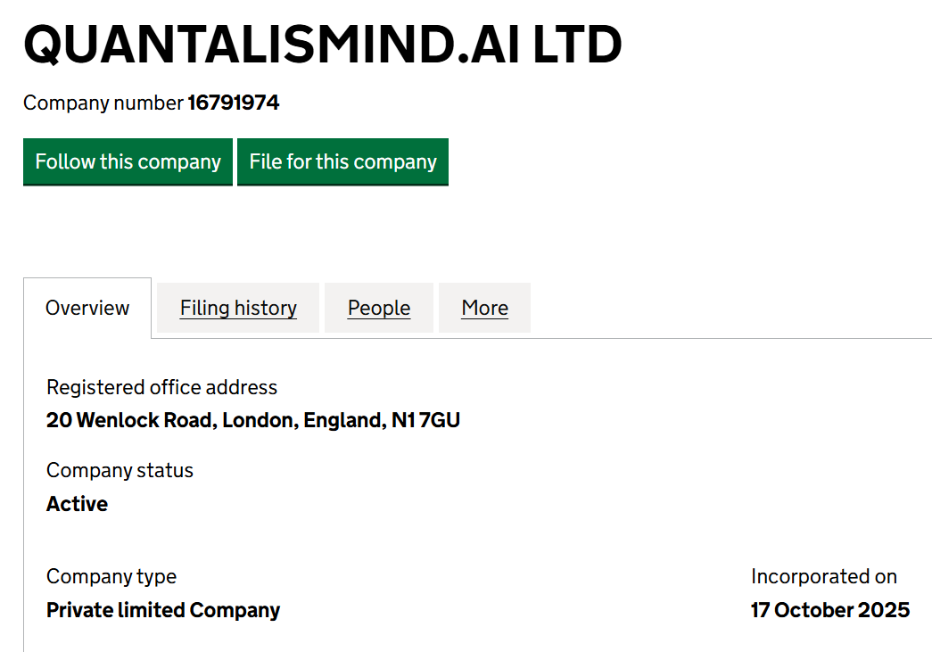Click the date 17 October 2025
This screenshot has height=652, width=932.
[x=829, y=610]
